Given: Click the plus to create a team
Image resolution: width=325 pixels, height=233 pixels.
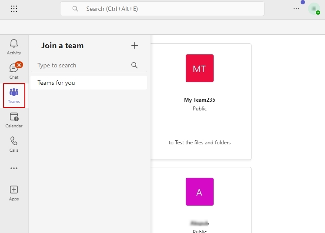Looking at the screenshot, I should click(134, 46).
